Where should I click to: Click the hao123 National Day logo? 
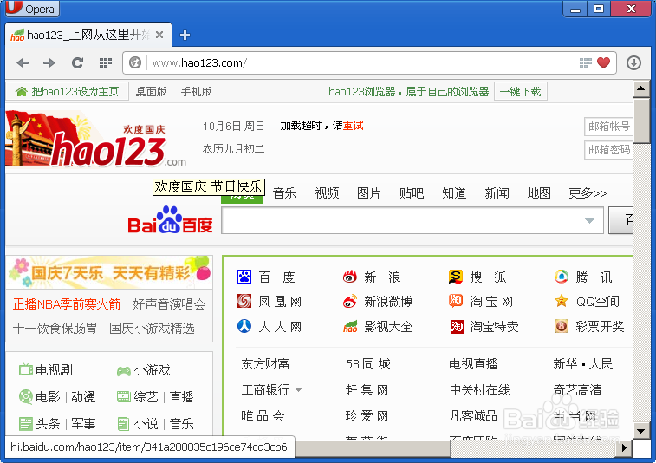tap(95, 139)
